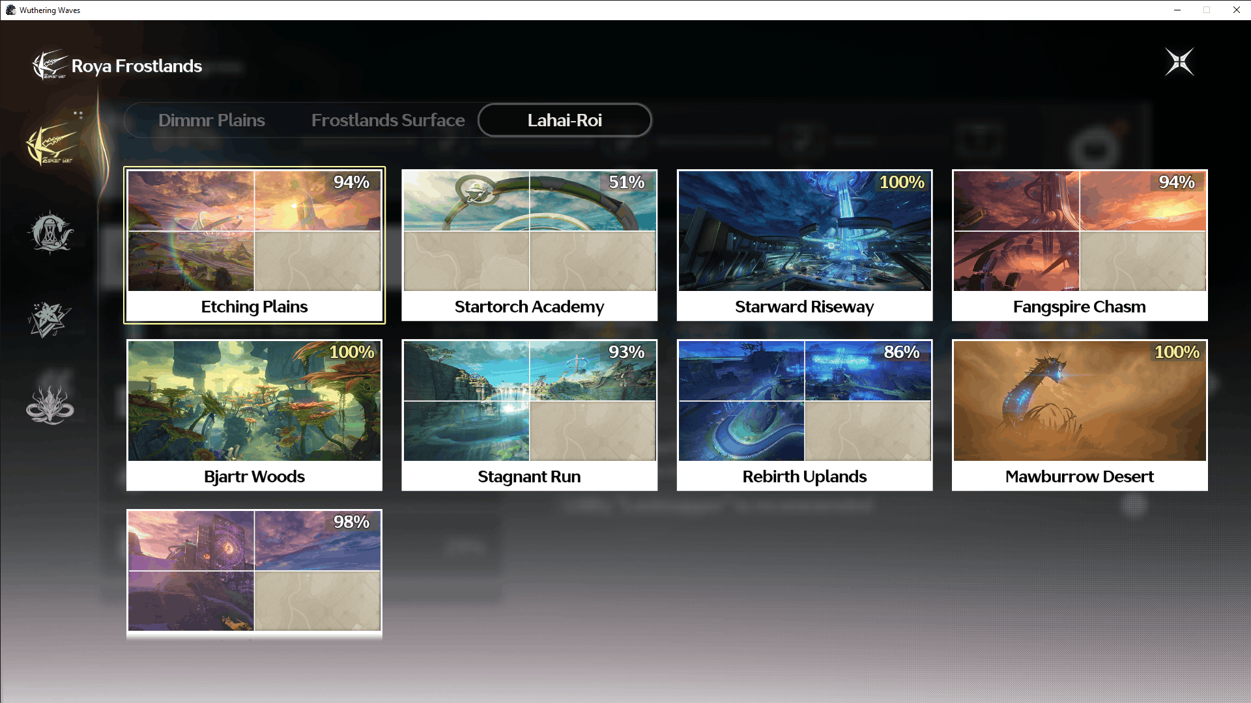The width and height of the screenshot is (1251, 703).
Task: Click the Wuthering Waves title bar icon
Action: pyautogui.click(x=10, y=10)
